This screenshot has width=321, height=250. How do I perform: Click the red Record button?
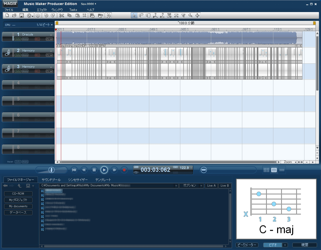click(124, 170)
